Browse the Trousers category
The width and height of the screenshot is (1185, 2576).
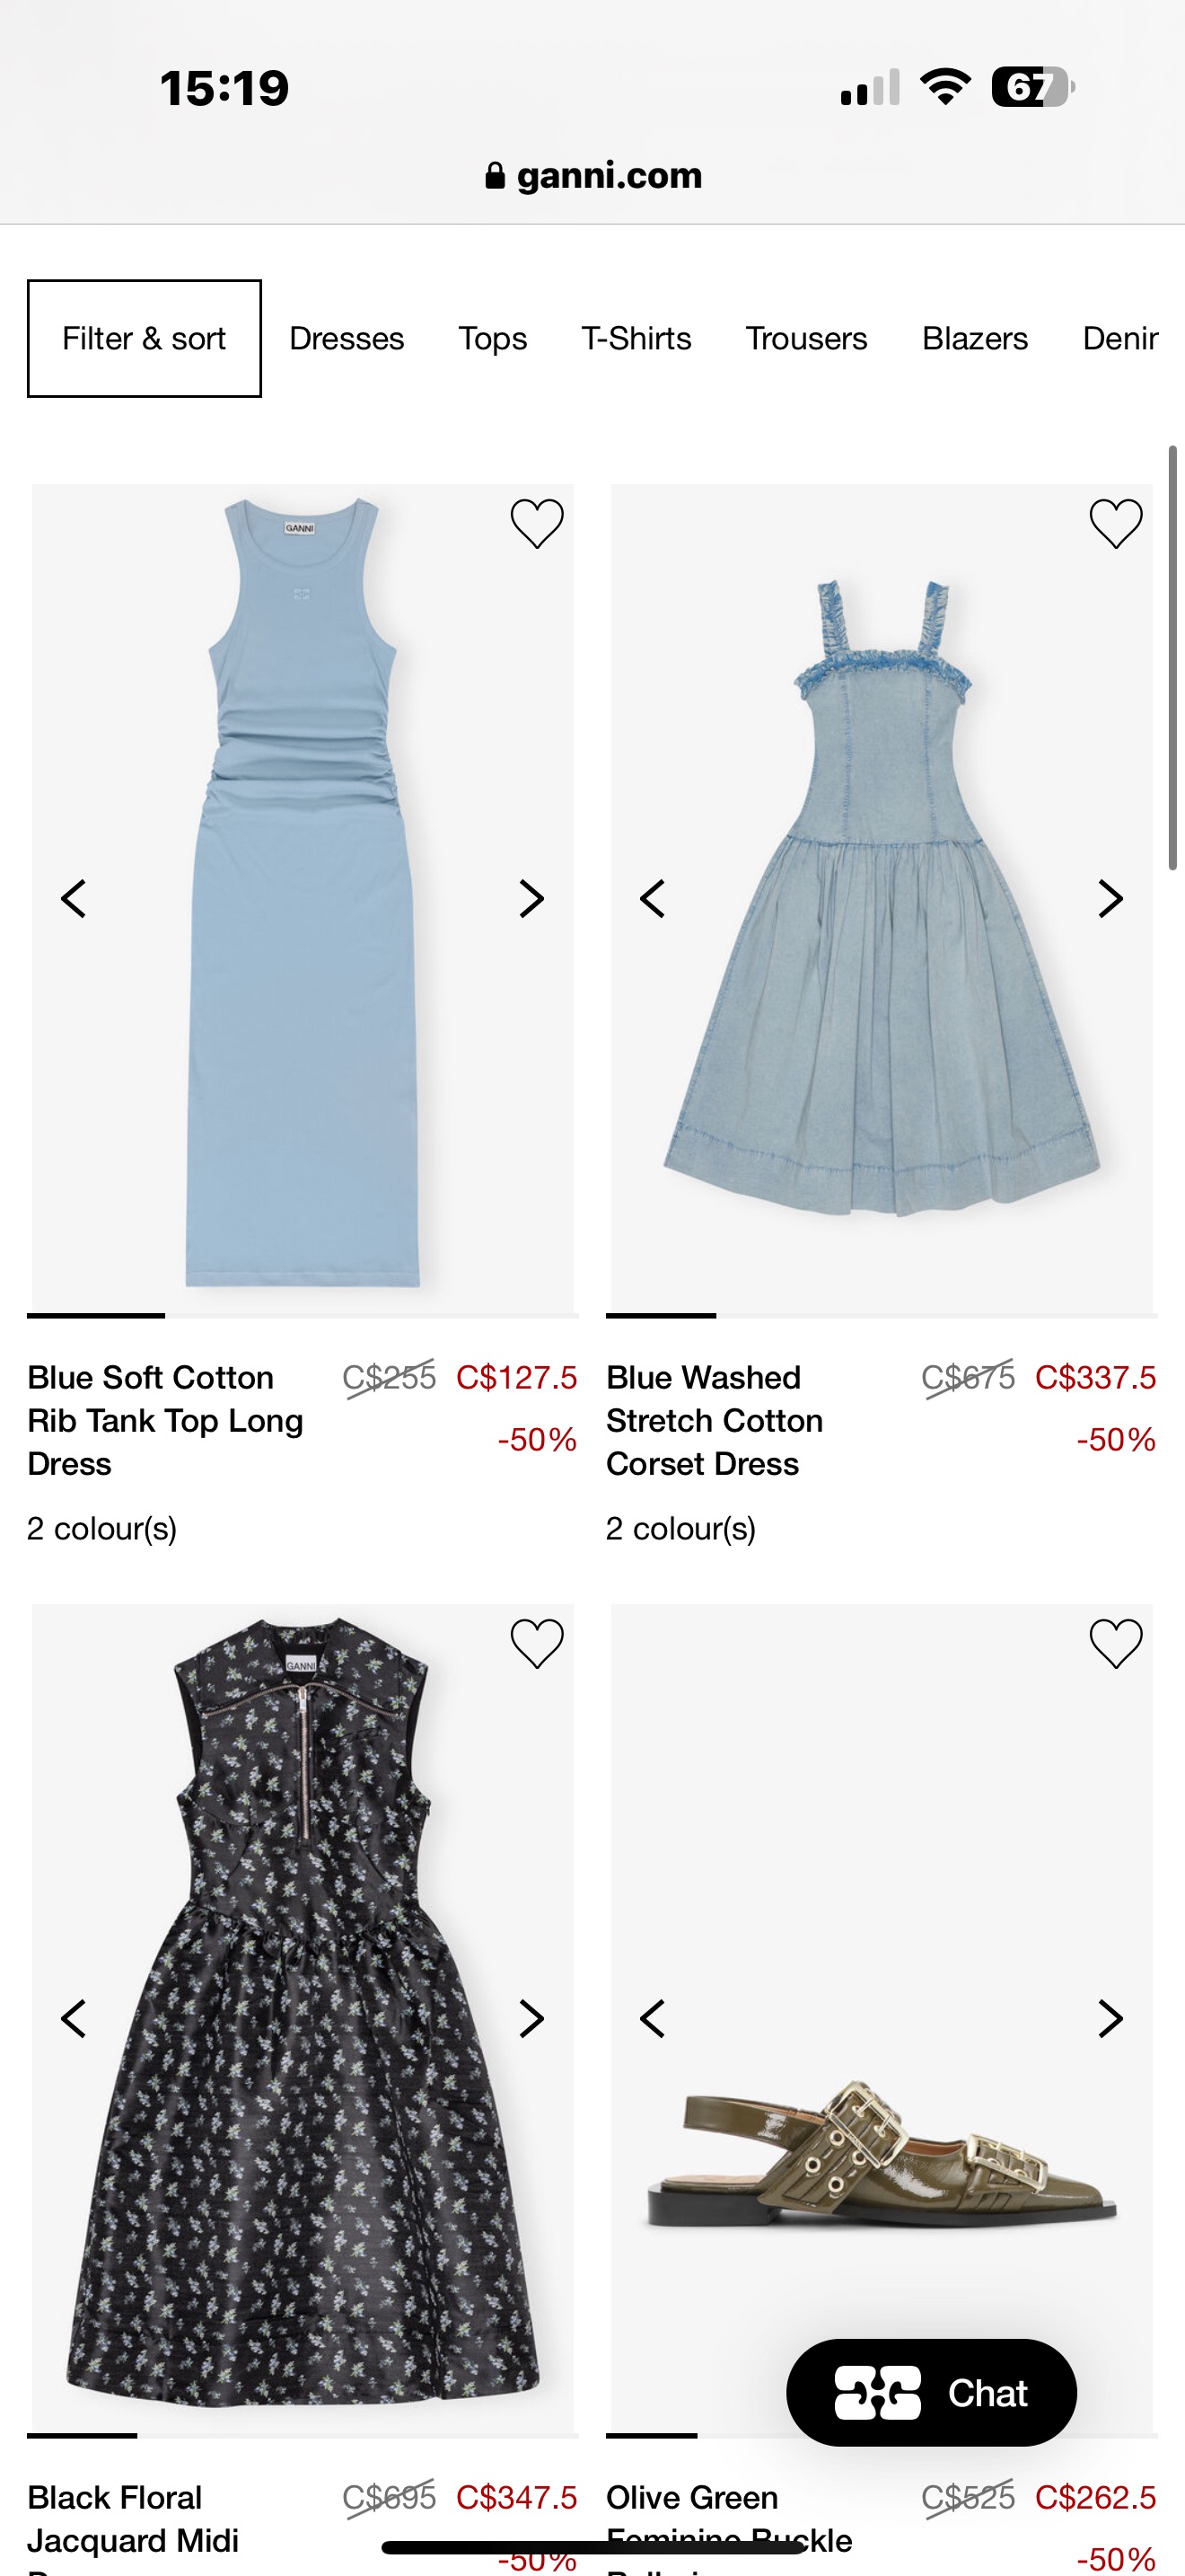coord(806,338)
